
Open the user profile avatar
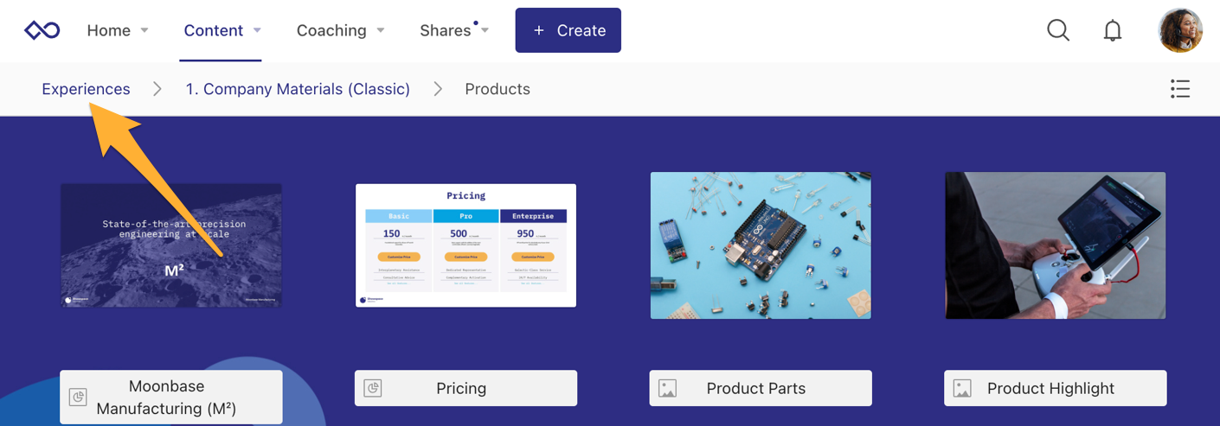1180,30
